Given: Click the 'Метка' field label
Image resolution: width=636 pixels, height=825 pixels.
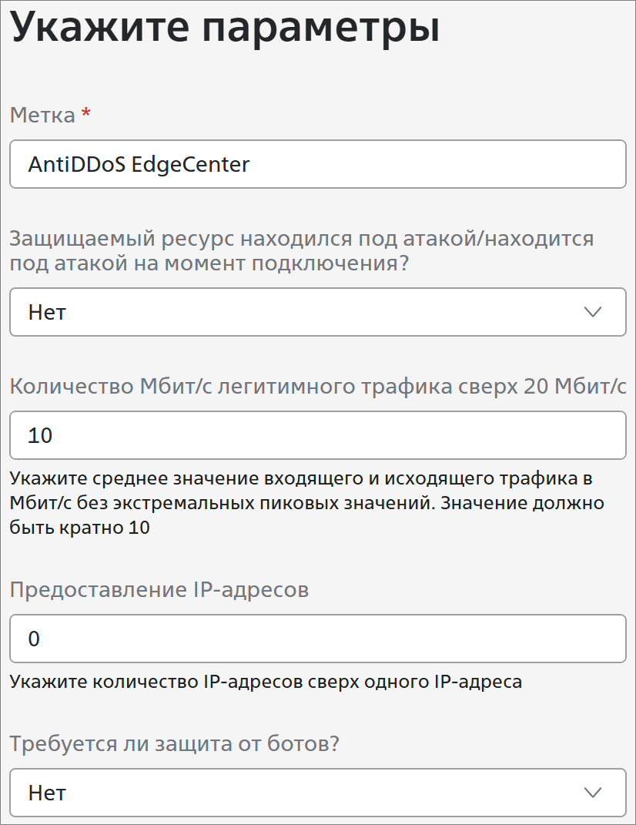Looking at the screenshot, I should coord(42,115).
